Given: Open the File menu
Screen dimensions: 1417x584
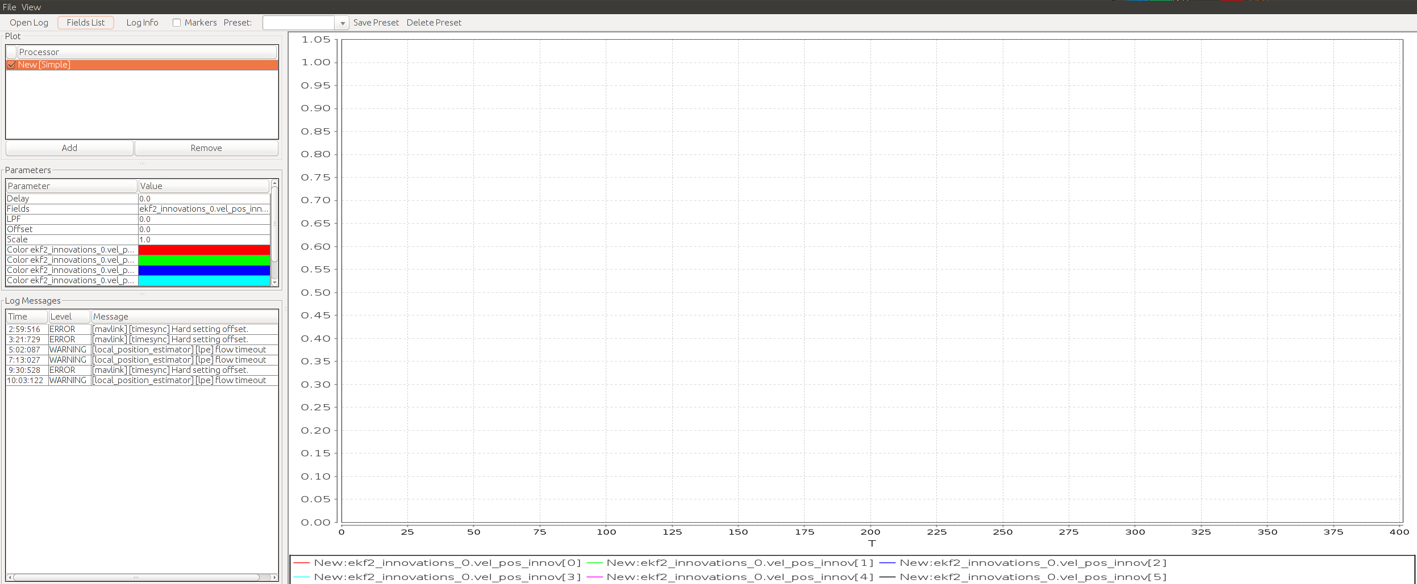Looking at the screenshot, I should pyautogui.click(x=9, y=7).
